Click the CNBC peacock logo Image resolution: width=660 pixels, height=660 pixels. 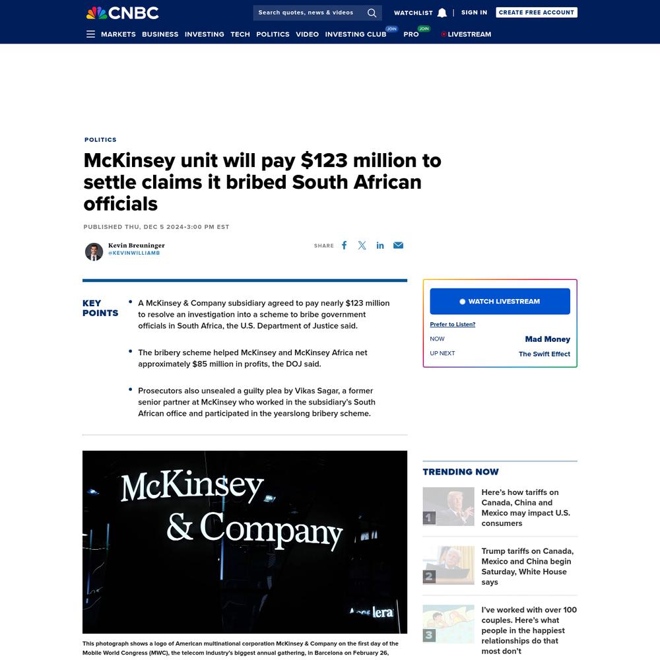(123, 13)
